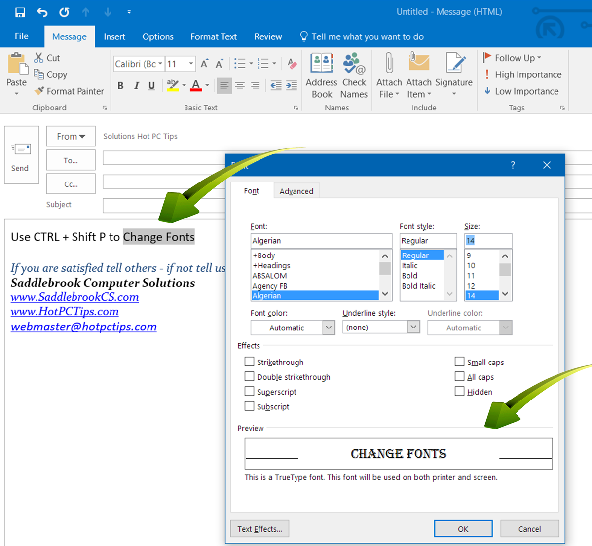Select Bold Italic in the Font style list
The height and width of the screenshot is (546, 592).
pos(418,286)
